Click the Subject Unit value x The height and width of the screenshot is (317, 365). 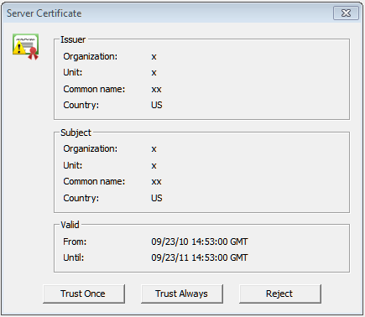[x=154, y=166]
